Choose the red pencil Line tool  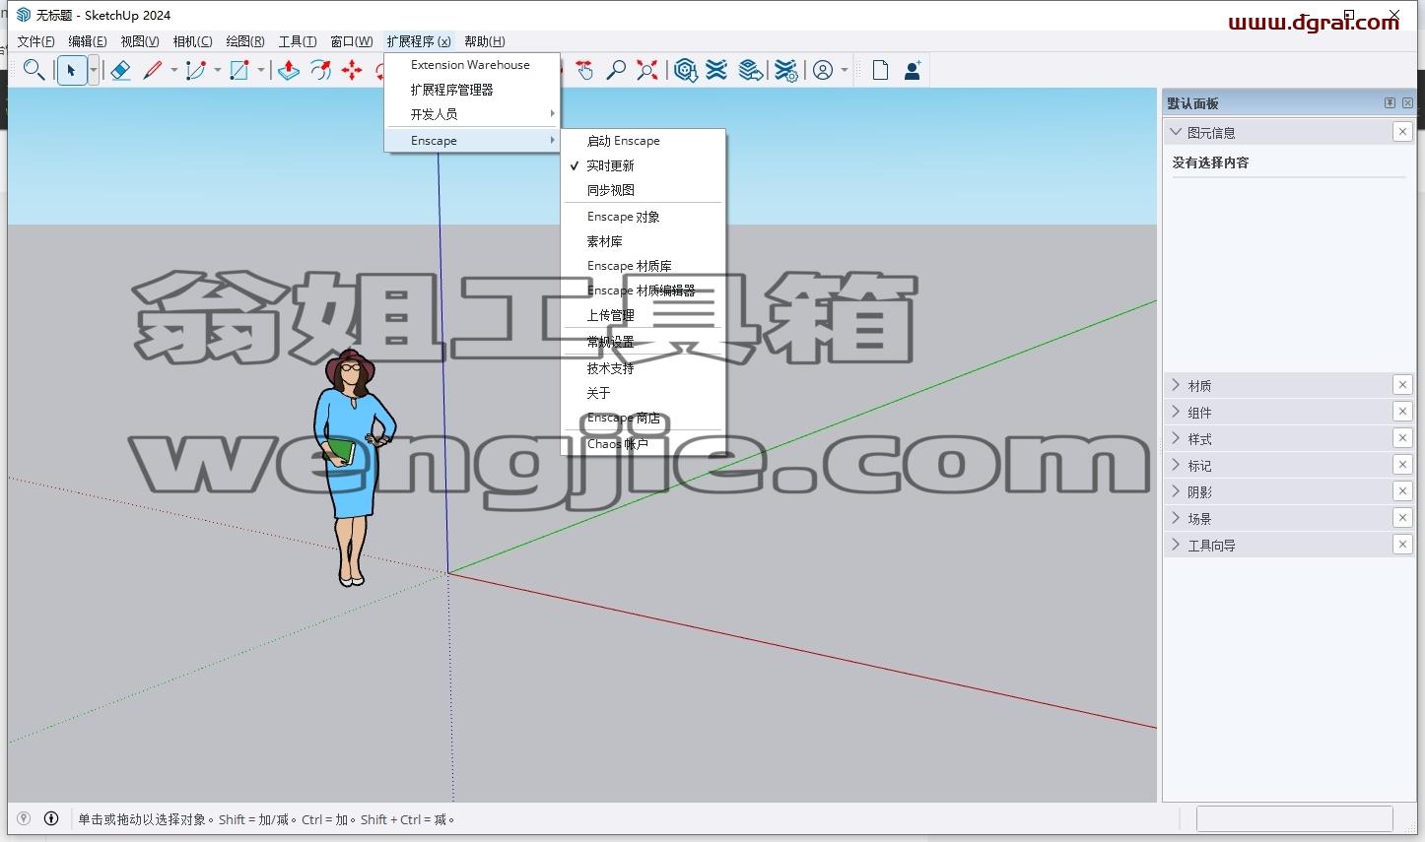[153, 70]
